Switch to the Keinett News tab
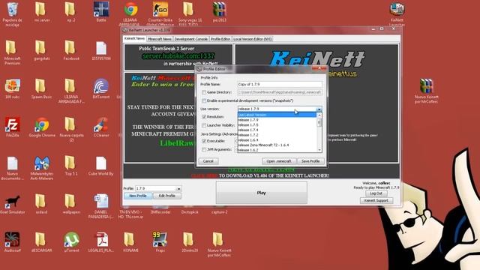This screenshot has width=480, height=270. (x=134, y=38)
